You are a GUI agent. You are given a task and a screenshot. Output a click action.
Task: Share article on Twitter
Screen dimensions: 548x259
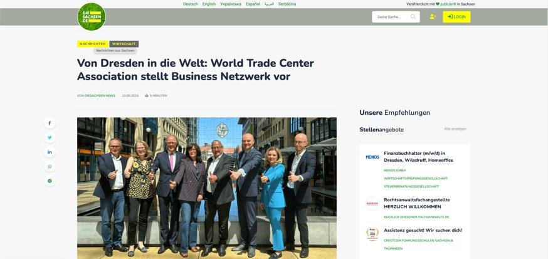tap(50, 137)
